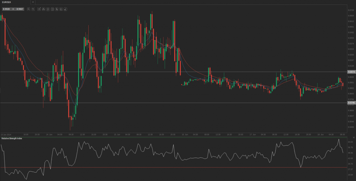Click the 15. Jun date axis label
This screenshot has height=181, width=356.
(117, 135)
